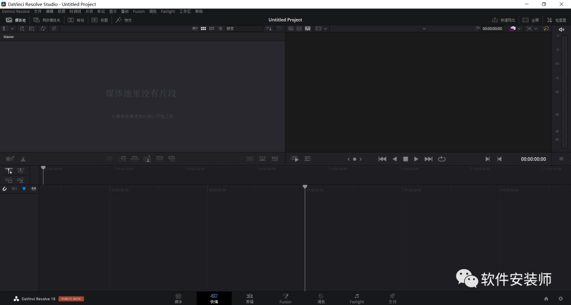Click the loop playback icon
Screen dimensions: 571x305
(441, 159)
